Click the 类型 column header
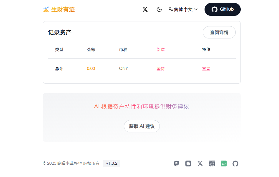This screenshot has height=177, width=279. (59, 50)
